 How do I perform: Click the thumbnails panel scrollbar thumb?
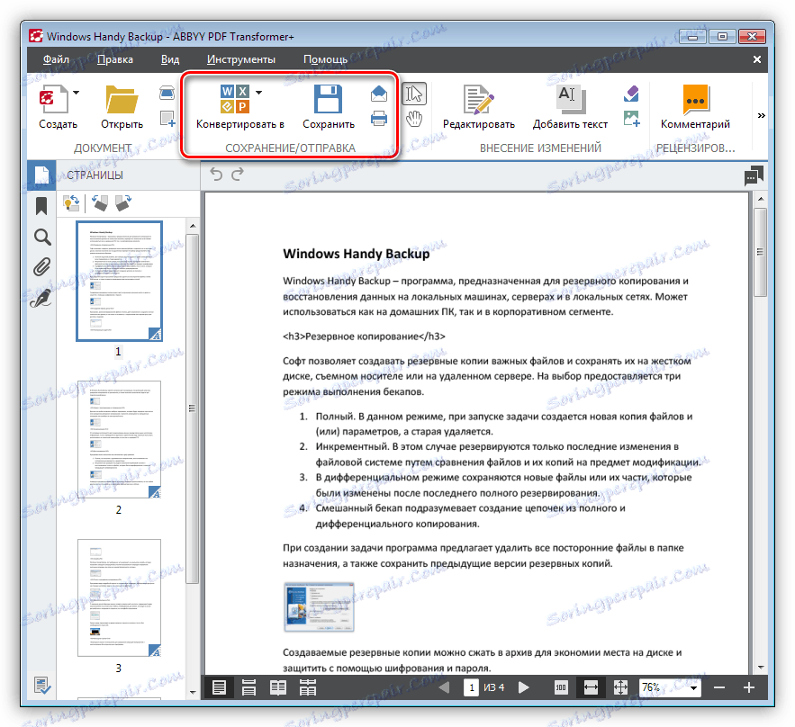point(193,408)
